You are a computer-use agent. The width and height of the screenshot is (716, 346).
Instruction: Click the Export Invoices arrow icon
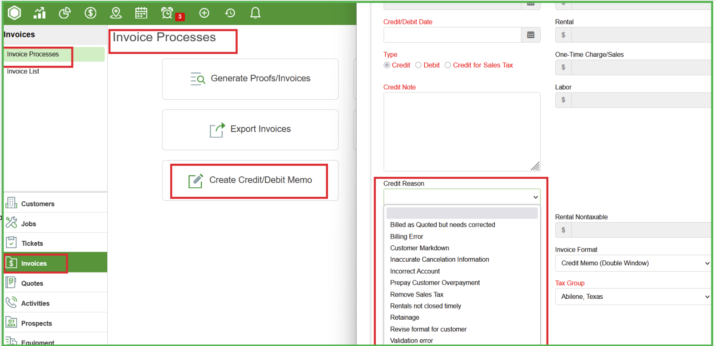pyautogui.click(x=217, y=130)
